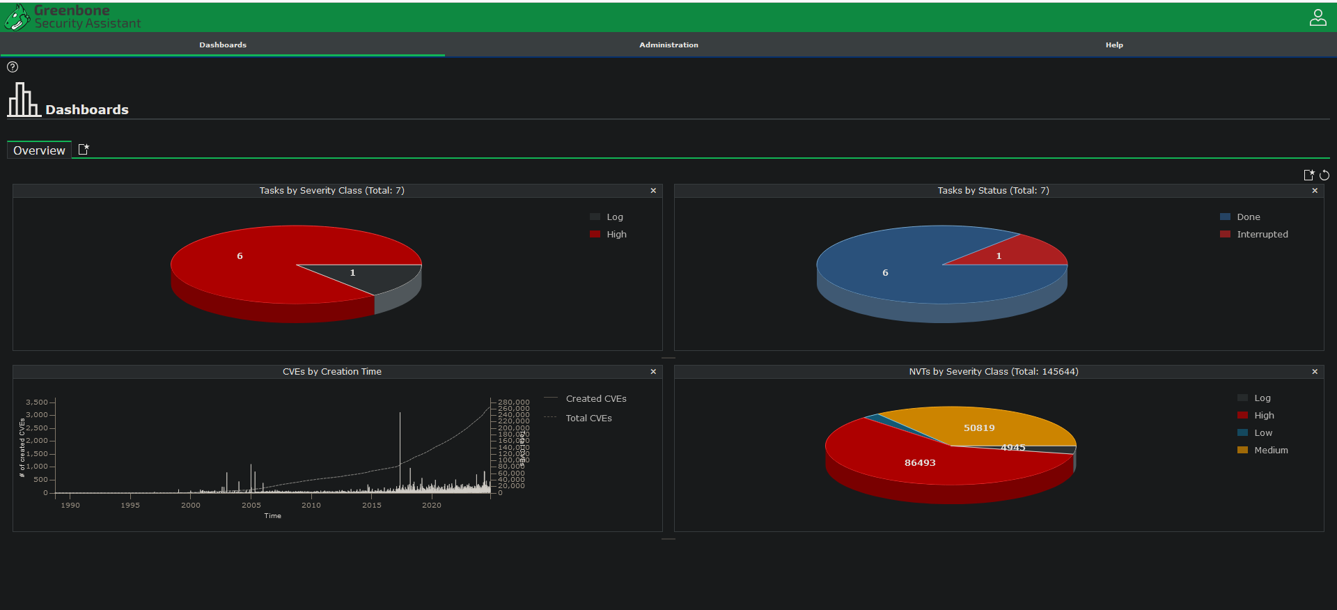Click Interrupted swatch in Tasks by Status legend
Screen dimensions: 1337x610
click(1225, 235)
